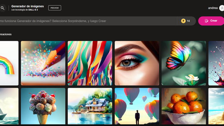
Task: Focus the image prompt input field
Action: (88, 21)
